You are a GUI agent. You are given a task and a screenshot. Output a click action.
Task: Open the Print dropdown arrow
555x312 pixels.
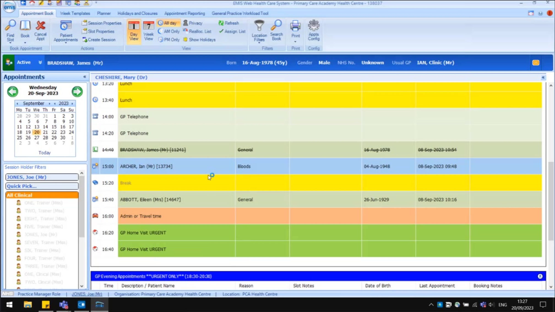click(295, 42)
